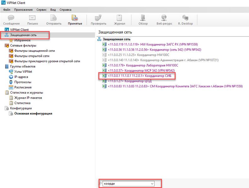Click the Избранное star icon
This screenshot has width=249, height=188.
click(x=11, y=40)
